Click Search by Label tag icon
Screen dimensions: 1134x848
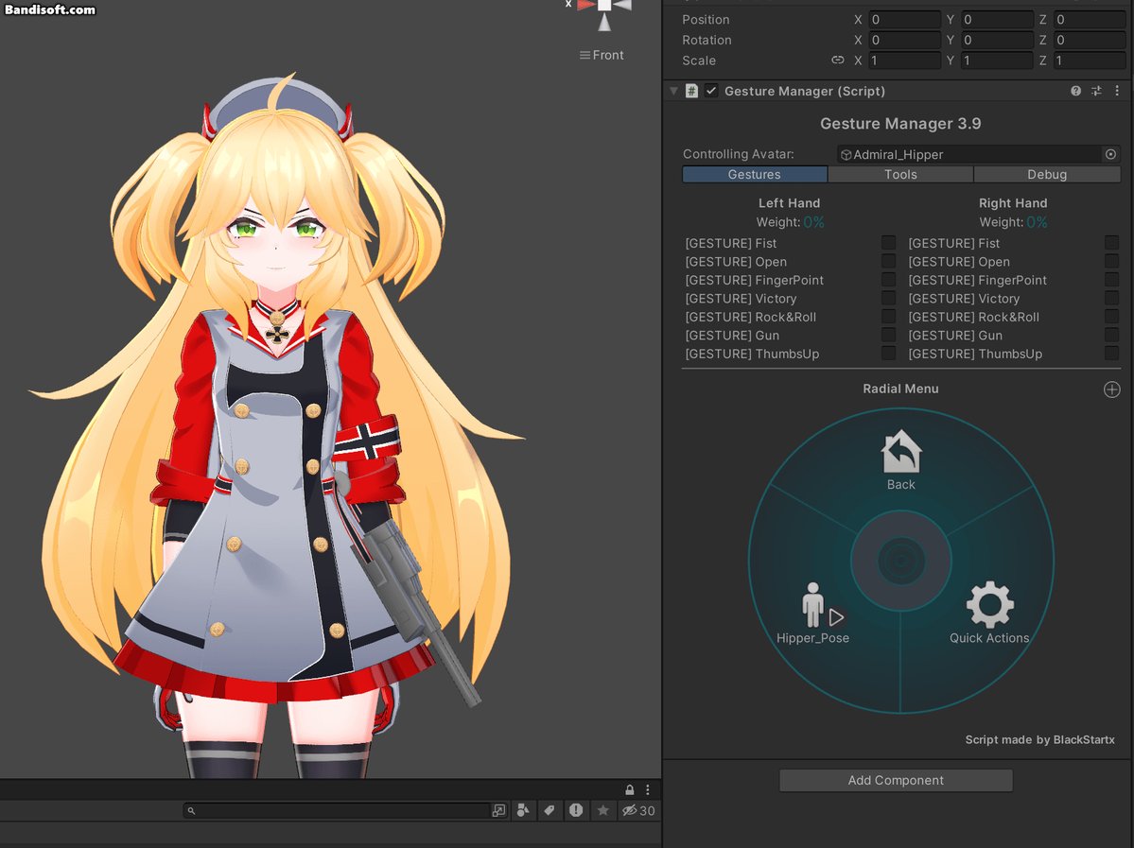549,810
